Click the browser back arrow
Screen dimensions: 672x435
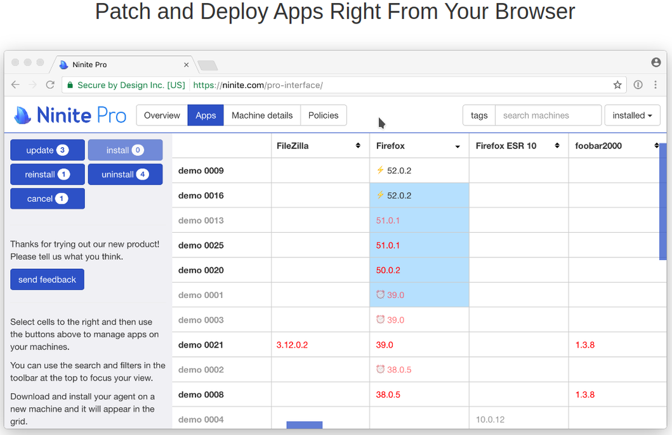[x=15, y=85]
